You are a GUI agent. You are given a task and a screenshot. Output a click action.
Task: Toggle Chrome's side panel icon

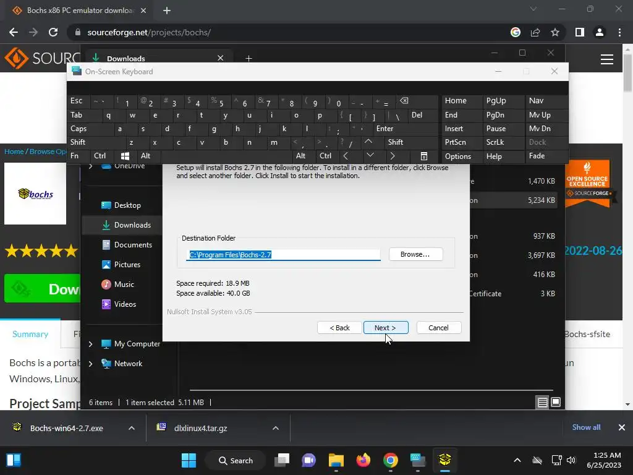[580, 32]
